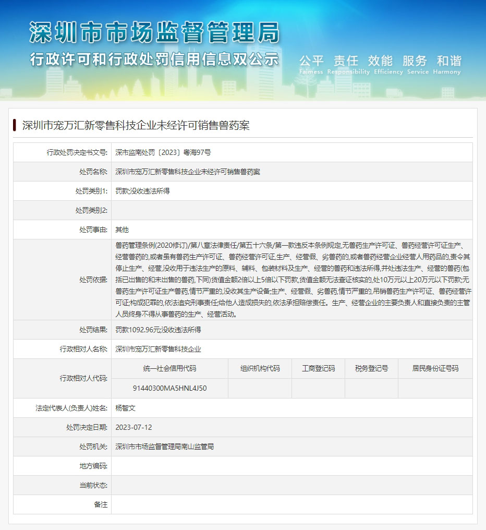Select the credit code 91440300MA5HNL4J50
Screen dimensions: 486x530
click(169, 388)
